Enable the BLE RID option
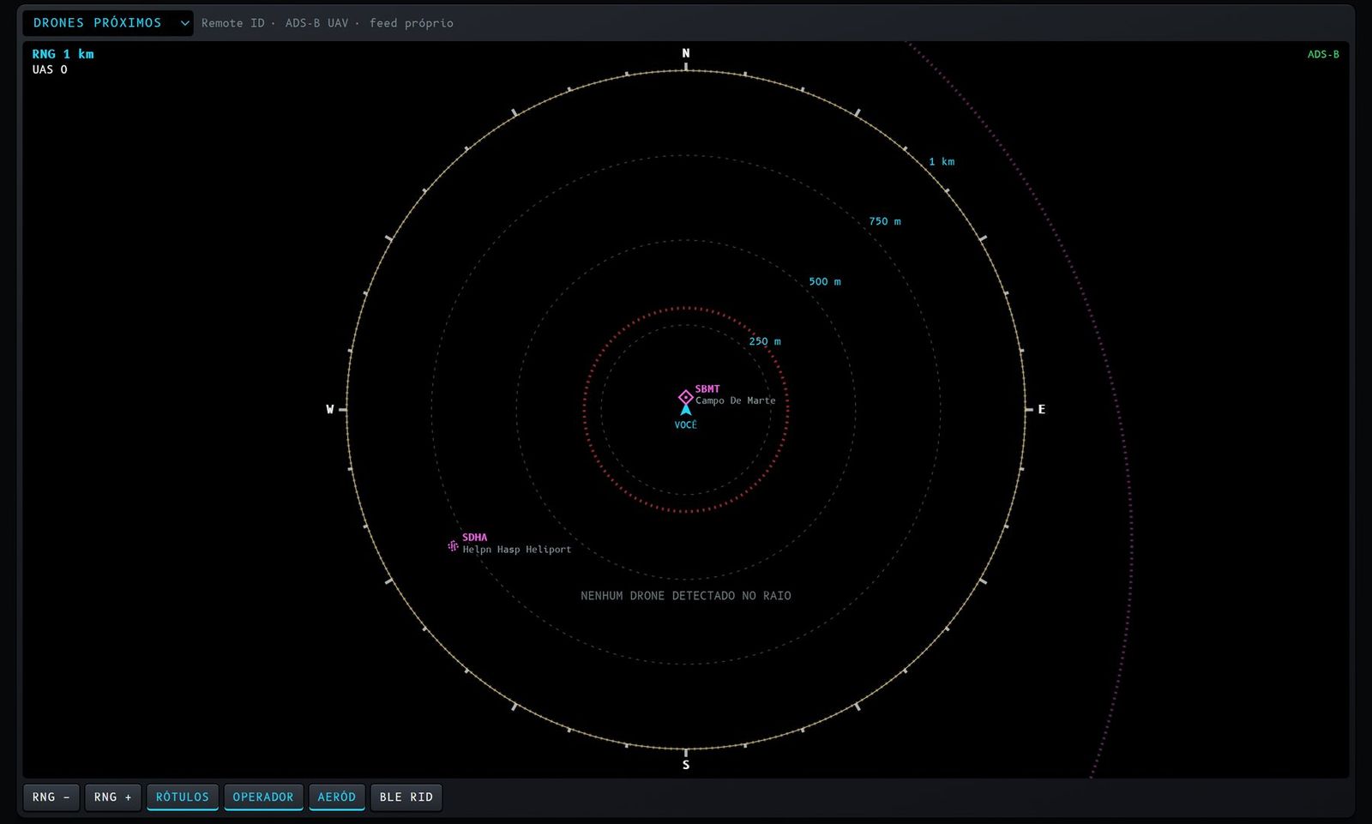The width and height of the screenshot is (1372, 824). 406,797
